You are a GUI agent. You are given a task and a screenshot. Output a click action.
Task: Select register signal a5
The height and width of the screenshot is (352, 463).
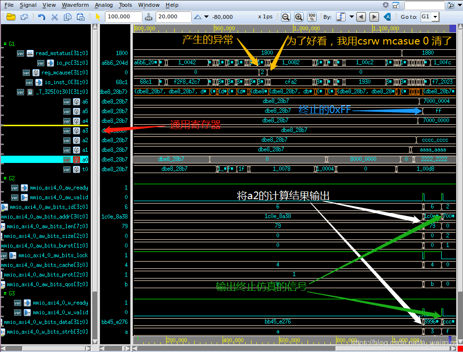[x=85, y=112]
